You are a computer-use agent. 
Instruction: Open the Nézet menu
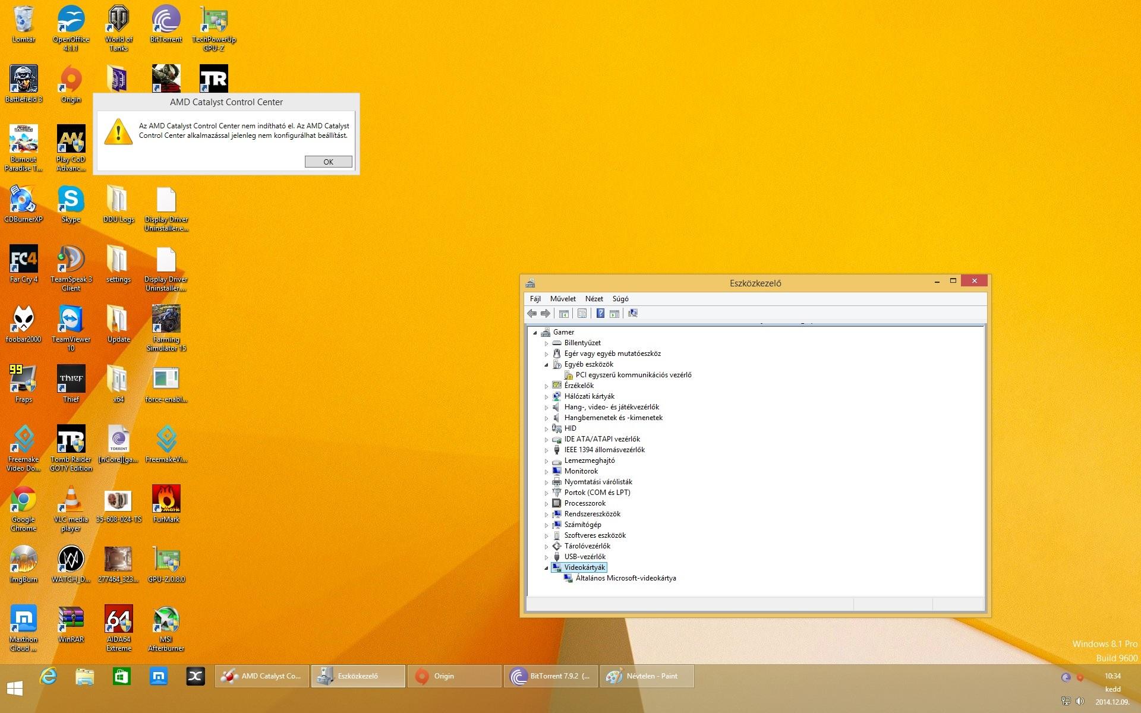[x=594, y=299]
